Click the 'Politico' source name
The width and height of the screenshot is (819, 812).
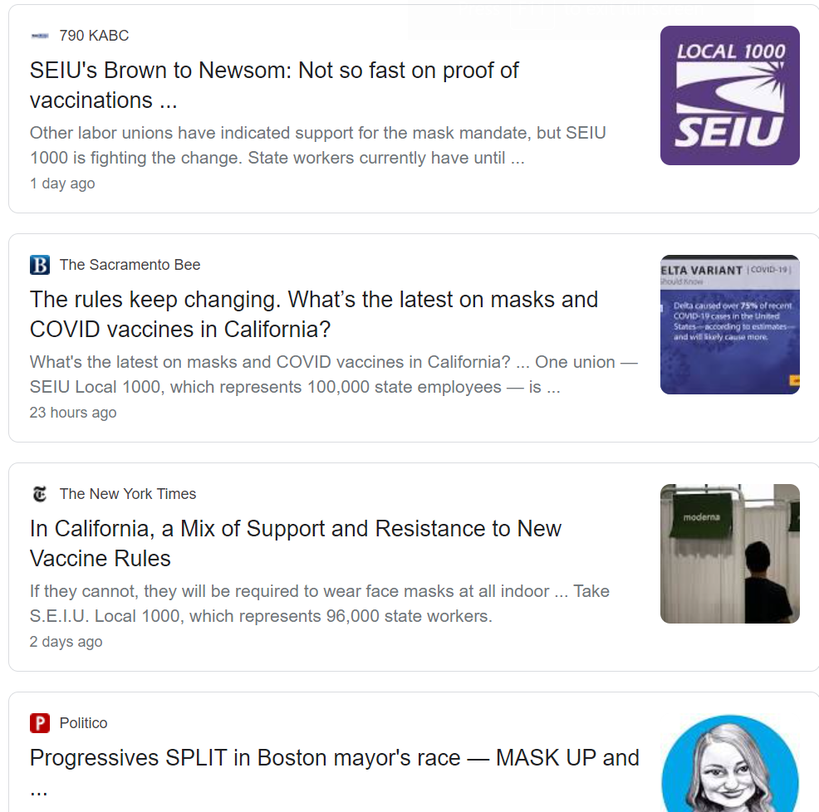tap(84, 723)
